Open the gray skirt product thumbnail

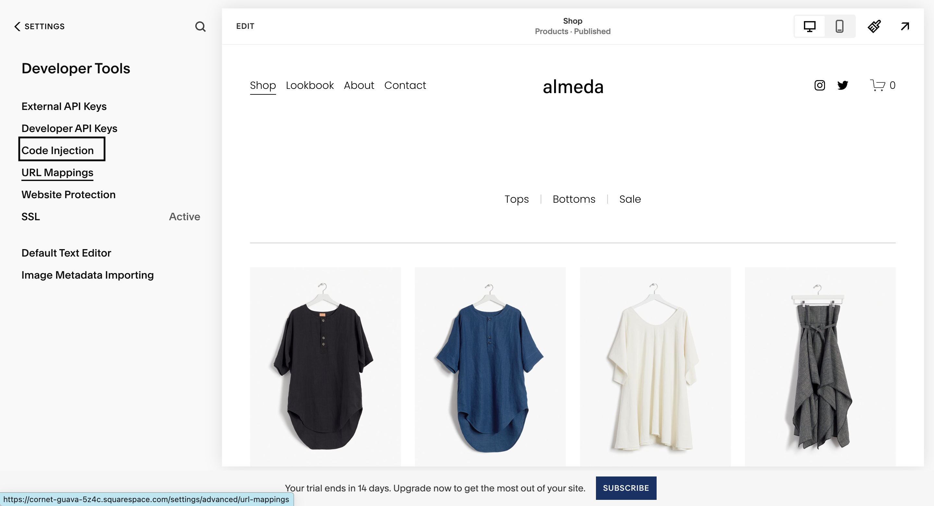click(820, 367)
